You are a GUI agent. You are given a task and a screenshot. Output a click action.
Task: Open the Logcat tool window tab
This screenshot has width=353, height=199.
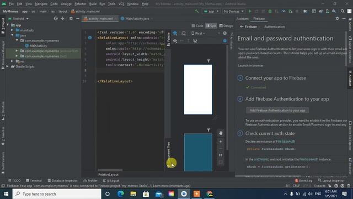pos(111,181)
